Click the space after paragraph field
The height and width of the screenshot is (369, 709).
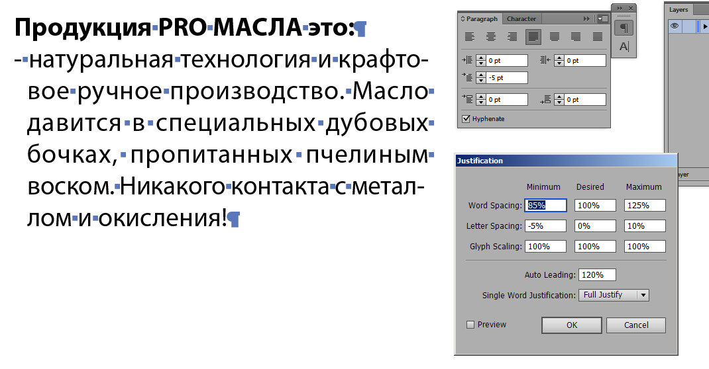click(x=586, y=99)
